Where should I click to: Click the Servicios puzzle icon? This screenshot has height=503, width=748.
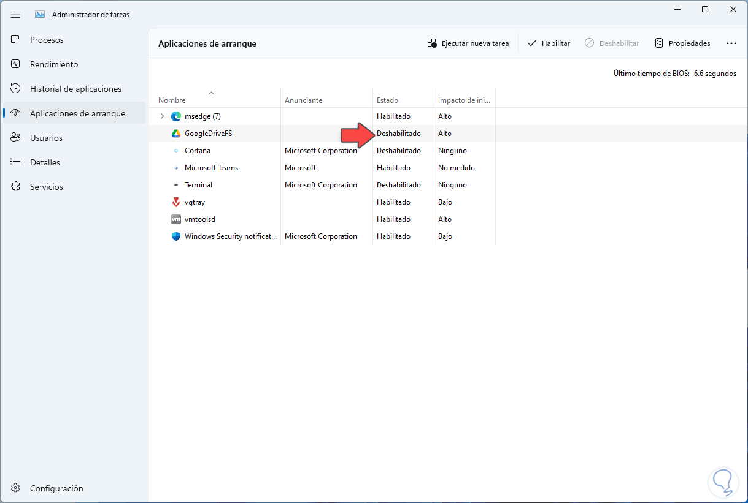coord(16,187)
